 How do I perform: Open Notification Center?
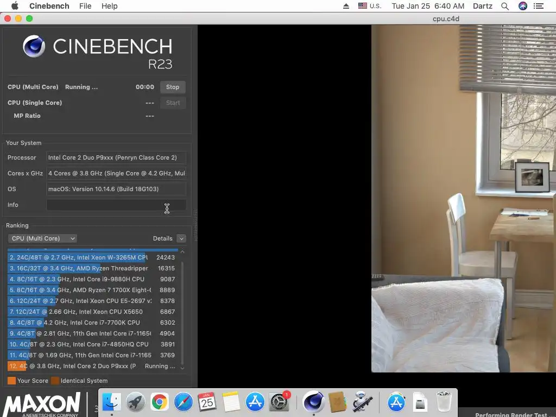539,6
